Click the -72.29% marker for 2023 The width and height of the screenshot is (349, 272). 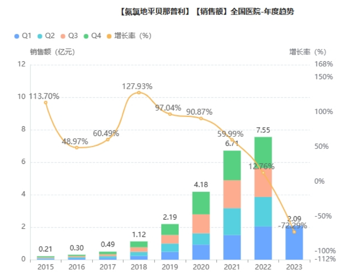[x=294, y=232]
